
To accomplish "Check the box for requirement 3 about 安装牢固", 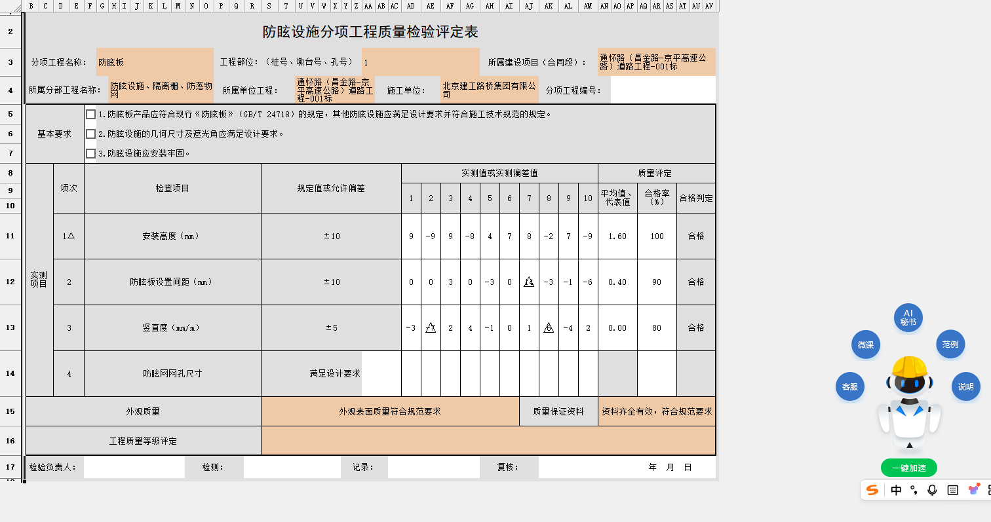I will tap(90, 153).
